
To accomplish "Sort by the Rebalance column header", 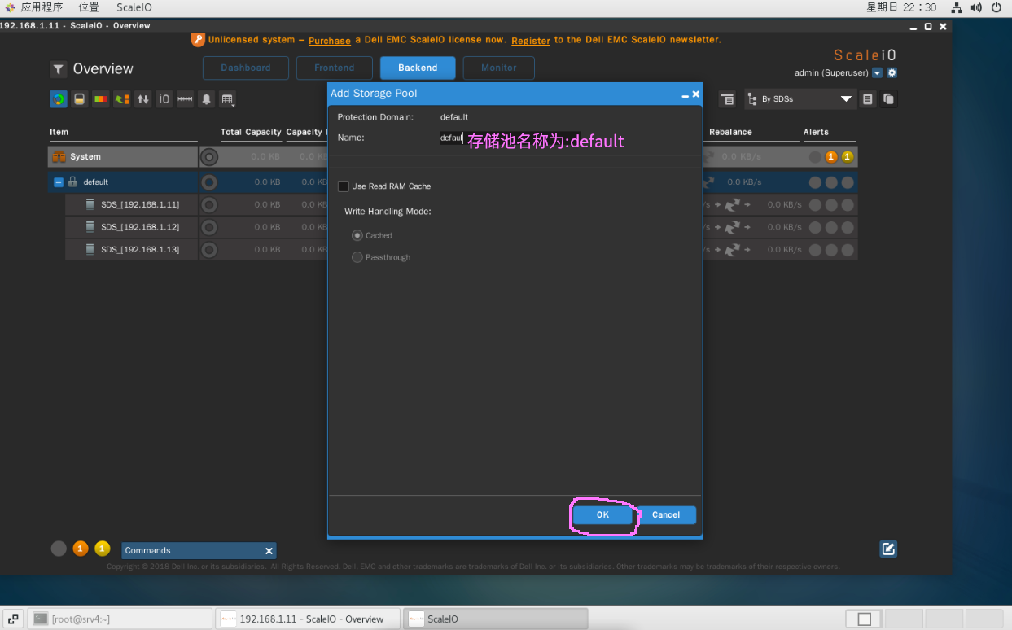I will tap(730, 132).
